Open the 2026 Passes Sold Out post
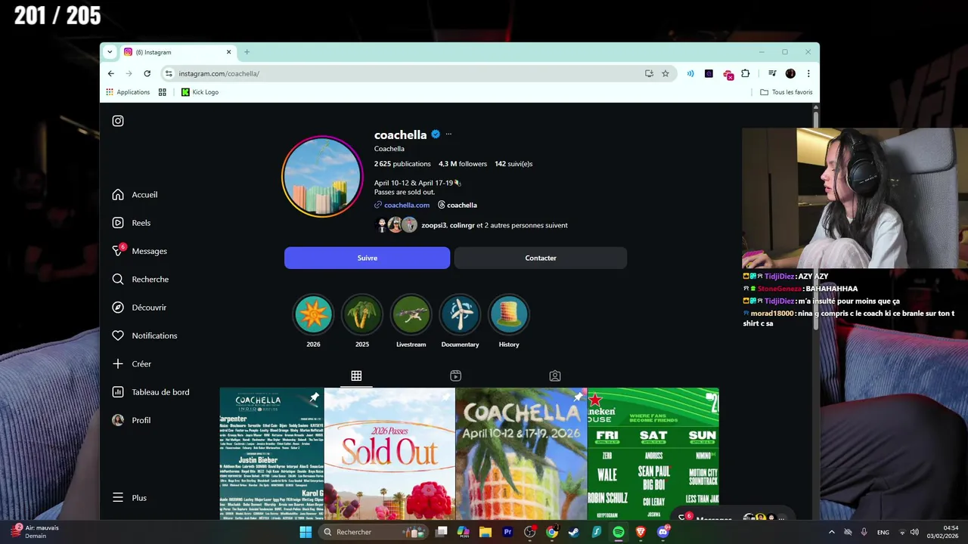 pyautogui.click(x=389, y=454)
